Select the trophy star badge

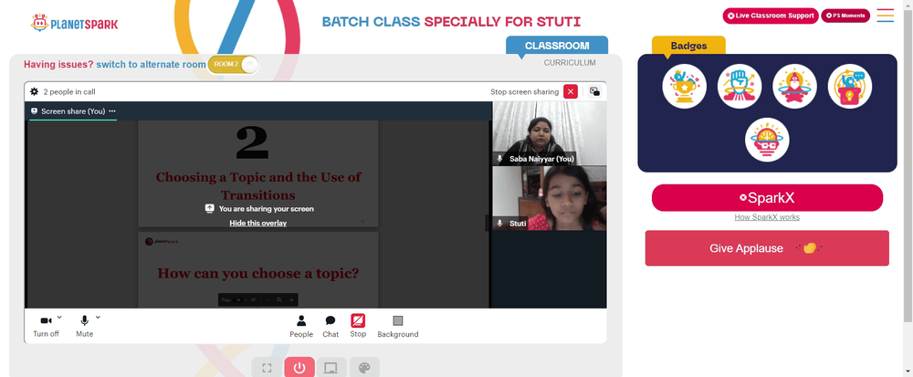[x=684, y=86]
